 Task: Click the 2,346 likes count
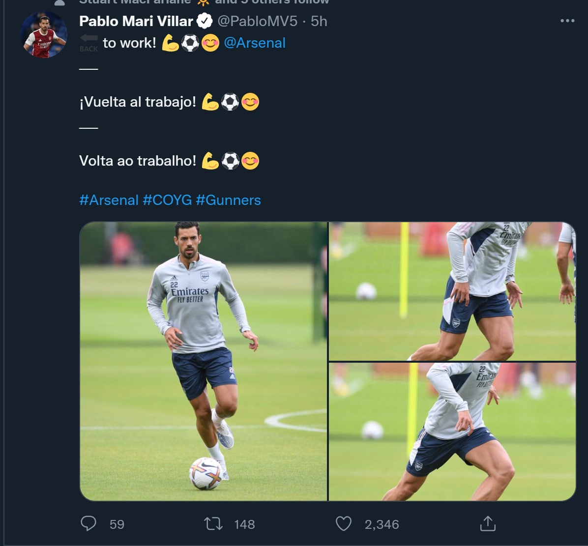point(382,524)
